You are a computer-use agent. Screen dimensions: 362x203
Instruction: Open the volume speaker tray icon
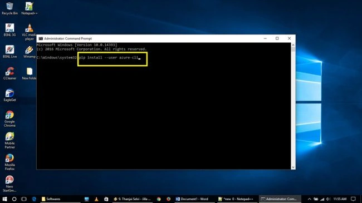point(328,199)
